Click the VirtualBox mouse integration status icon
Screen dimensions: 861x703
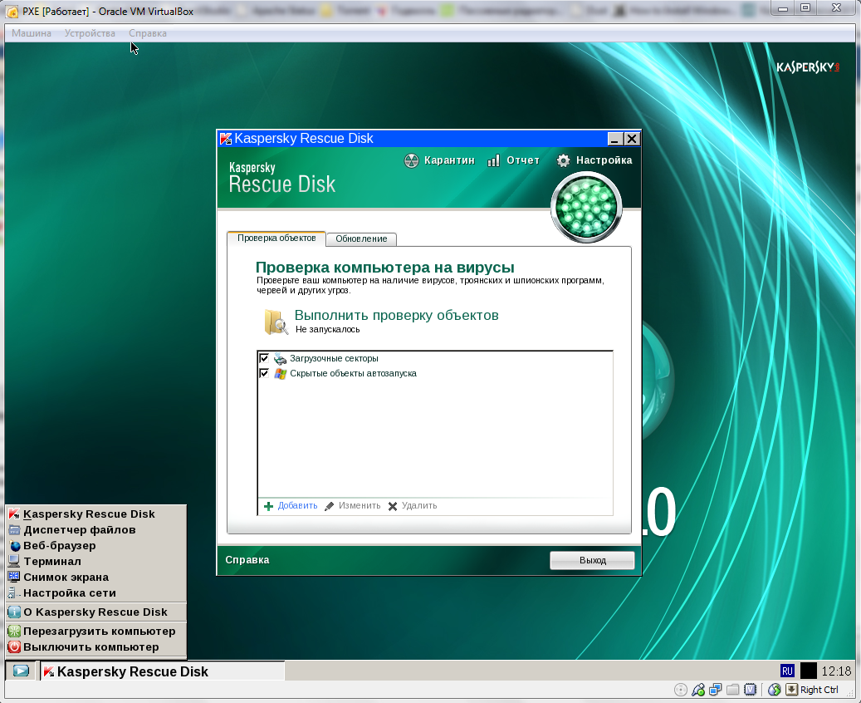(x=775, y=690)
